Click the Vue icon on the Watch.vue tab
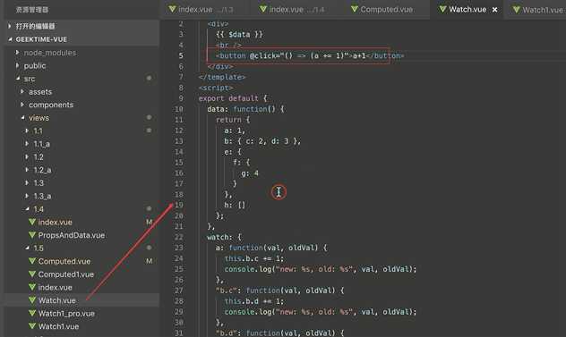Screen dimensions: 566x337 tap(442, 9)
